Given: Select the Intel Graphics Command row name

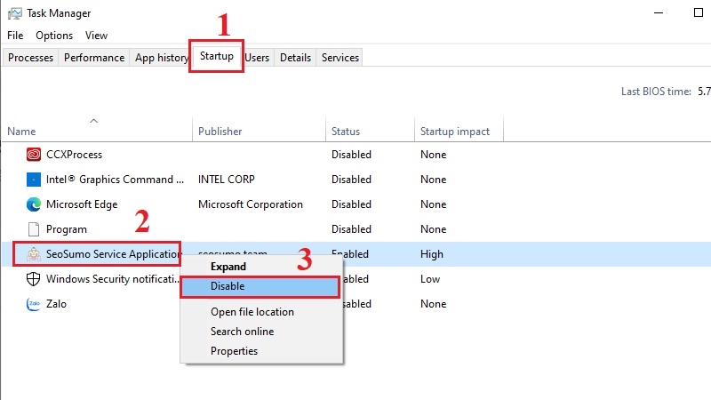Looking at the screenshot, I should click(116, 180).
